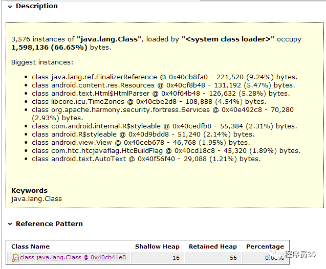This screenshot has height=269, width=326.
Task: Select the Class Name column header
Action: point(30,246)
